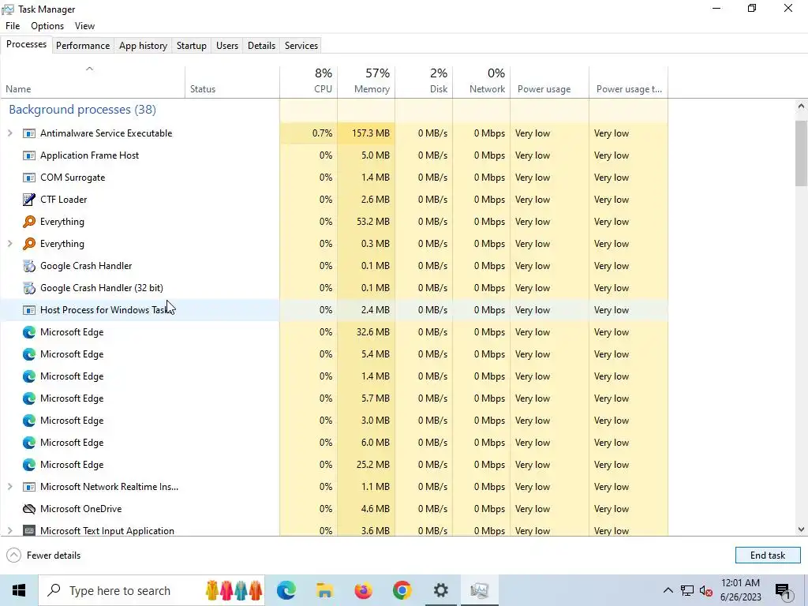This screenshot has width=808, height=606.
Task: Click the Google Crash Handler (32 bit) icon
Action: [29, 288]
